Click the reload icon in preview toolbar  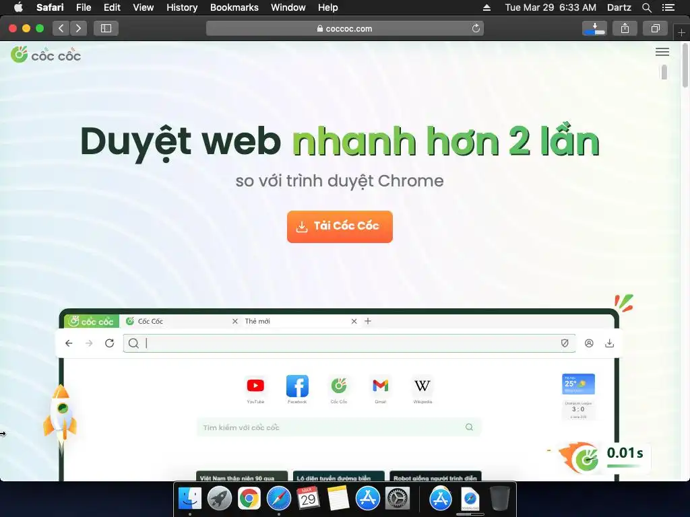tap(110, 343)
